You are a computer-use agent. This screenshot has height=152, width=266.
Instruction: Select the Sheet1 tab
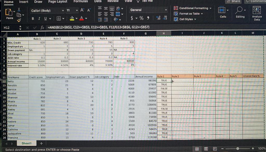click(27, 143)
